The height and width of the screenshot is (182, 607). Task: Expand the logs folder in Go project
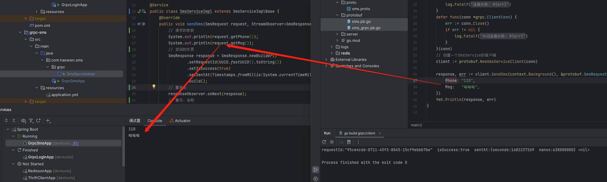[x=332, y=47]
